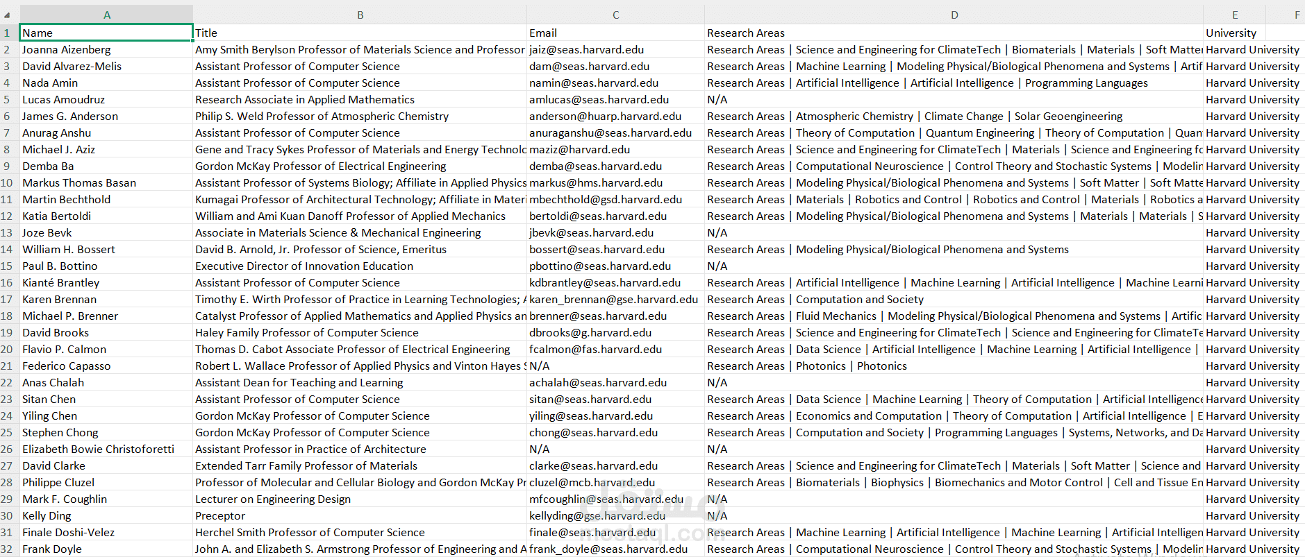Viewport: 1305px width, 557px height.
Task: Click the 'Email' header cell
Action: coord(615,33)
